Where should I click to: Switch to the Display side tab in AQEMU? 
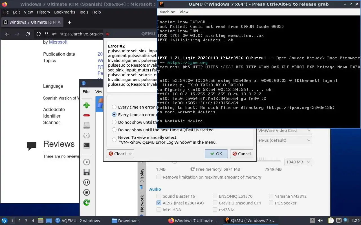pos(142,178)
